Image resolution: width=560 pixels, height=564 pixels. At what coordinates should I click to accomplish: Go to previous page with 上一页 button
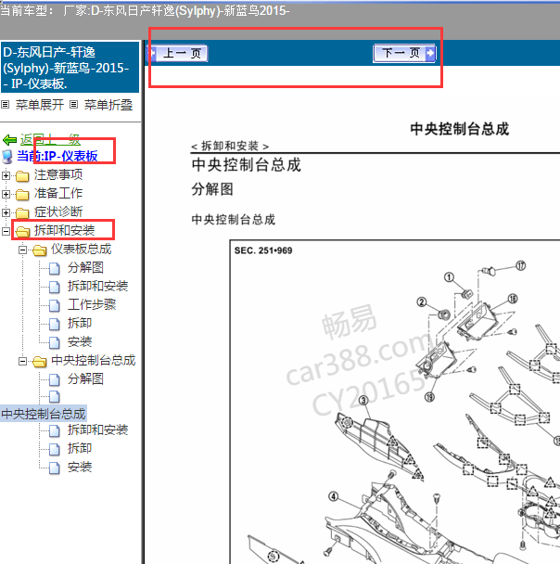[177, 54]
